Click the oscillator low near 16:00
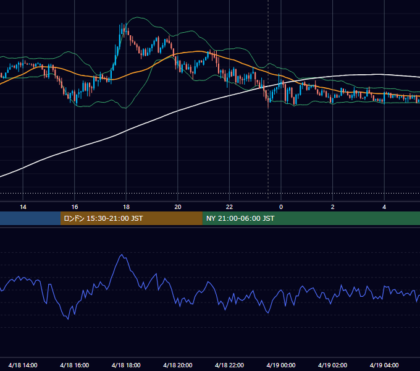 [x=68, y=319]
